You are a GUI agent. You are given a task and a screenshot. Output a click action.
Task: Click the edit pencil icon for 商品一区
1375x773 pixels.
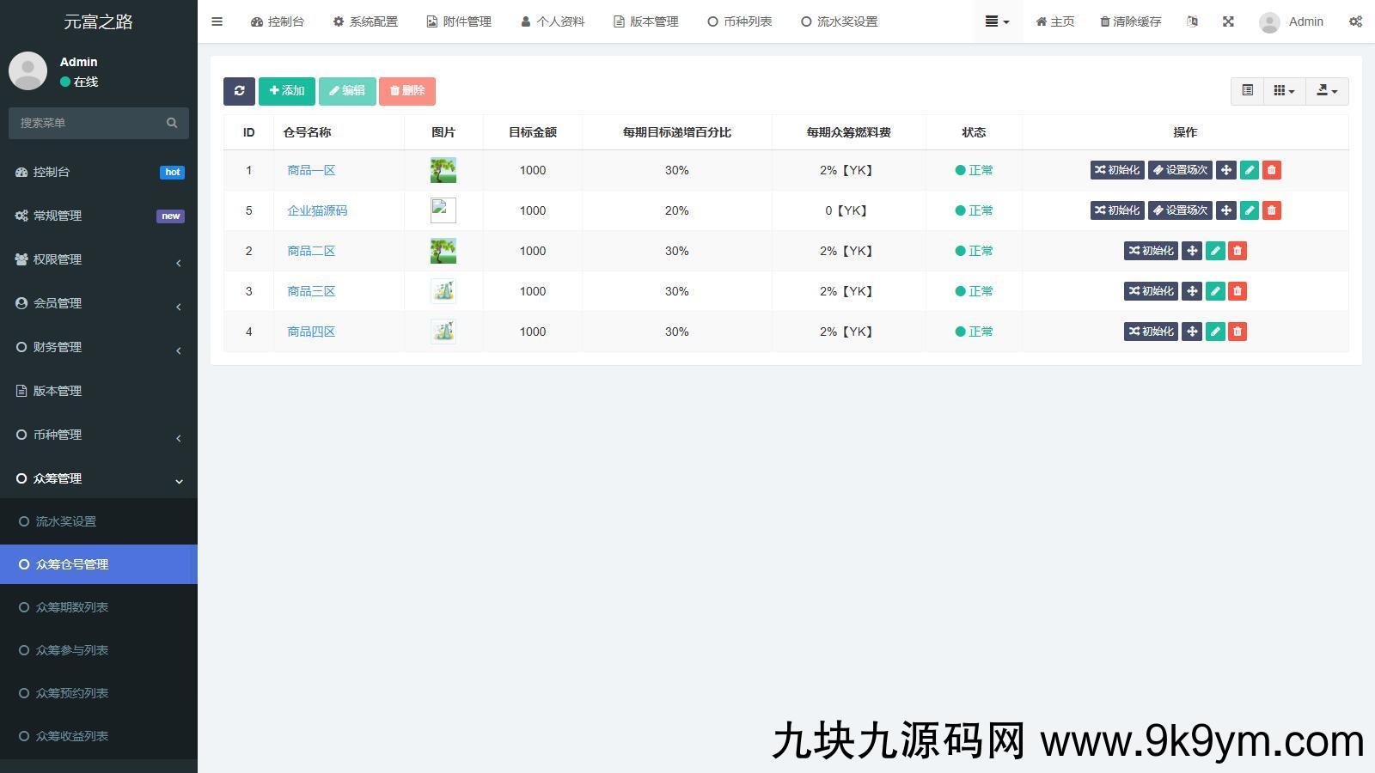pos(1249,170)
